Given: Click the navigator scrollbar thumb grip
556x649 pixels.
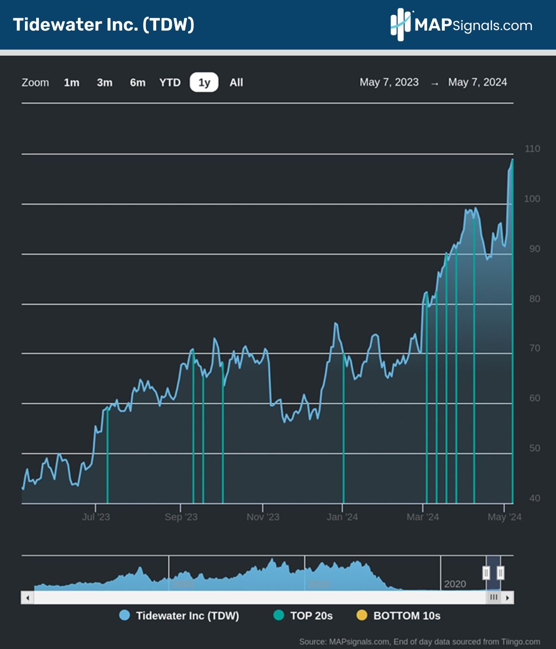Looking at the screenshot, I should pyautogui.click(x=494, y=598).
